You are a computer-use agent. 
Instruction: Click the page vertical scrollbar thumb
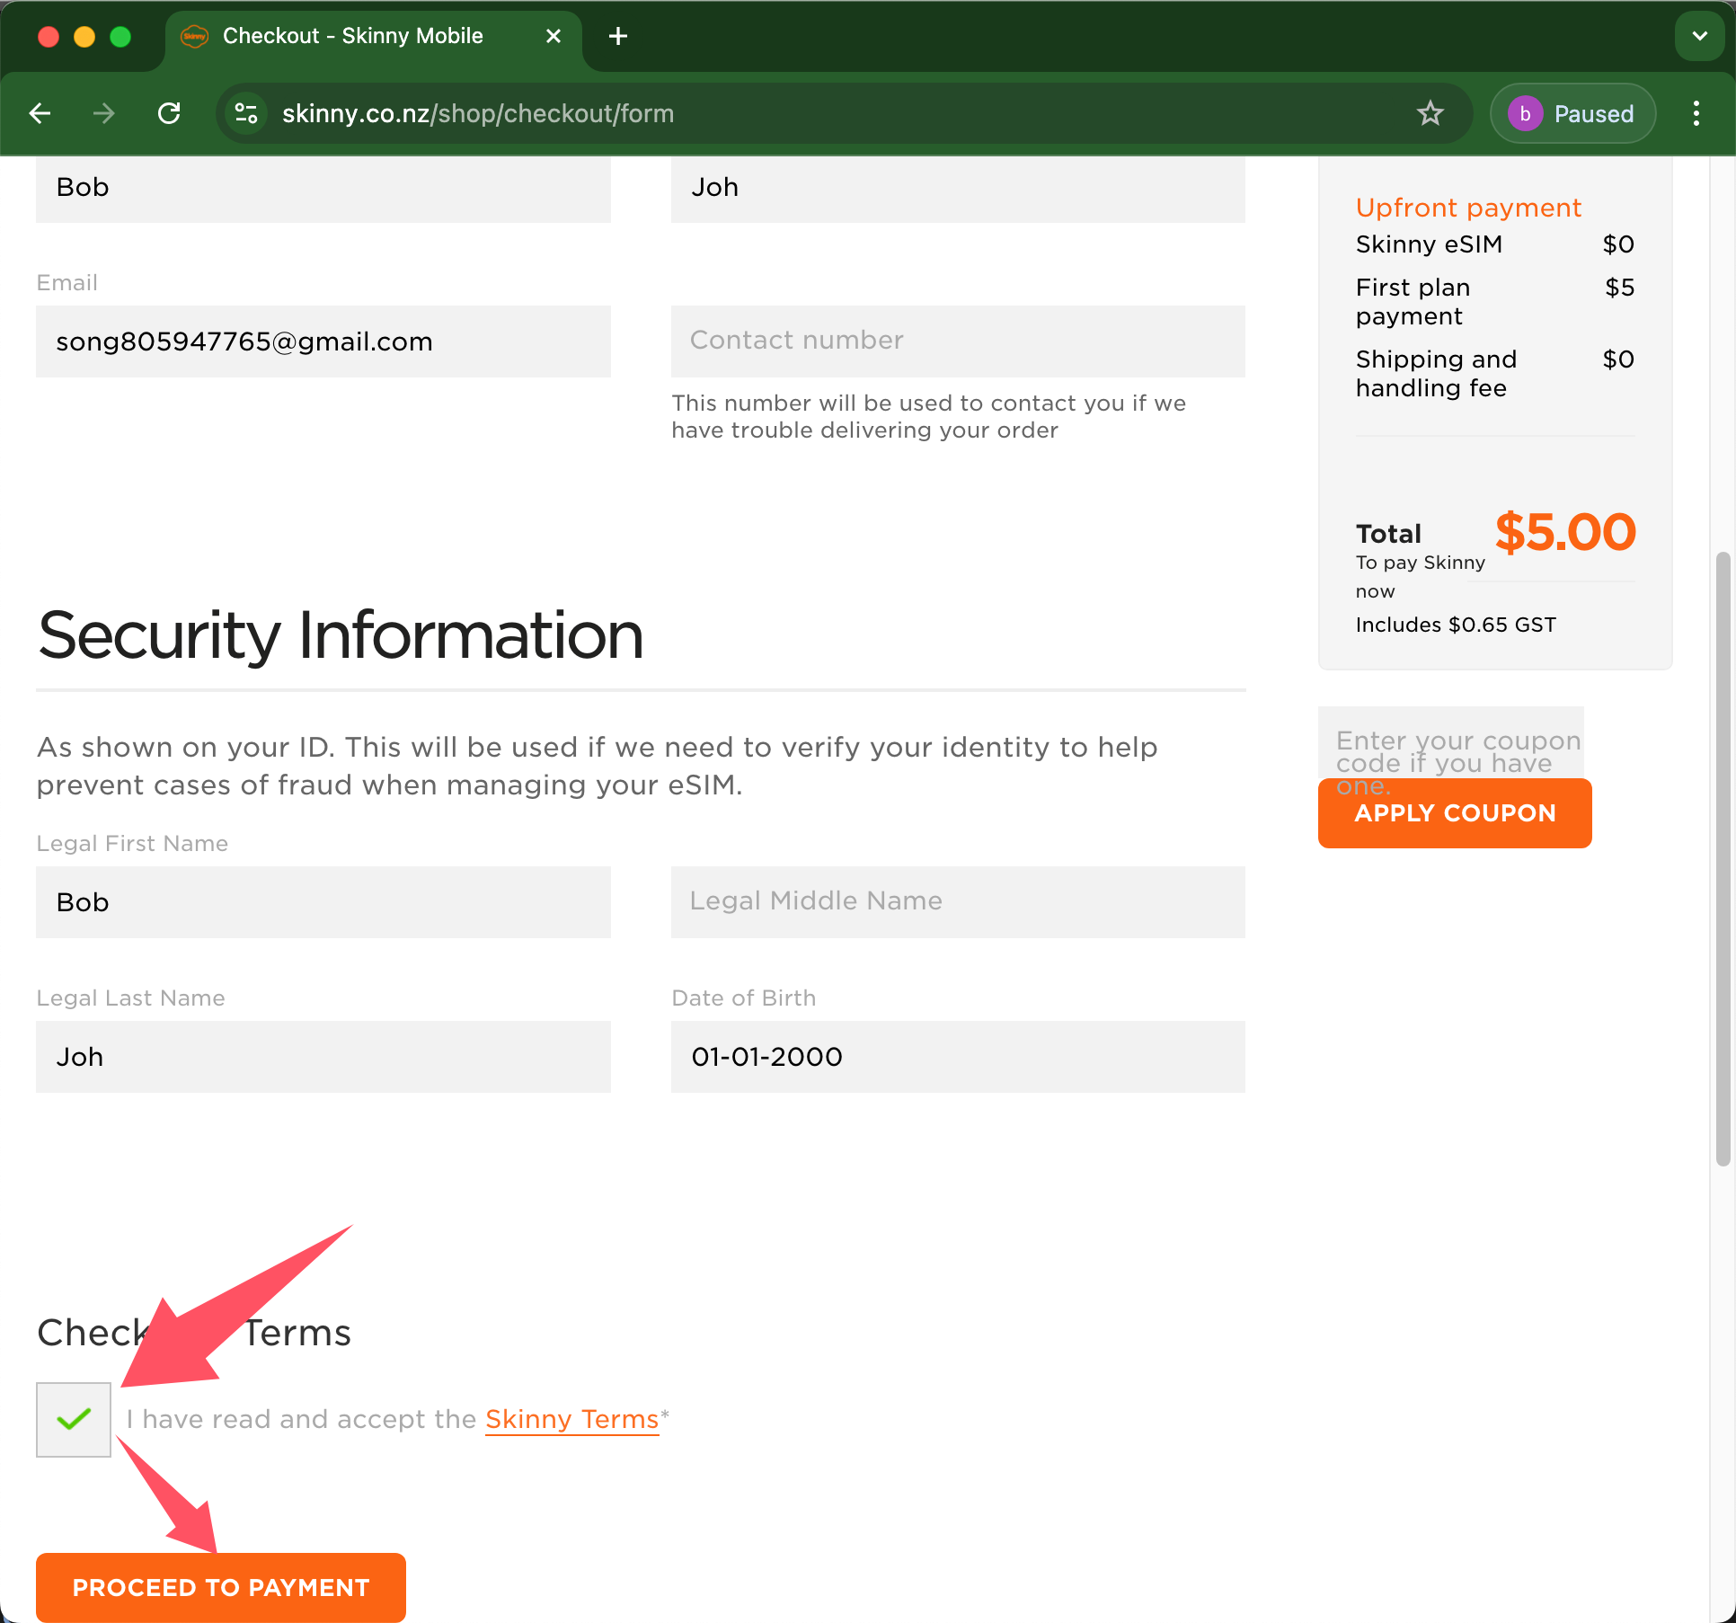coord(1723,858)
